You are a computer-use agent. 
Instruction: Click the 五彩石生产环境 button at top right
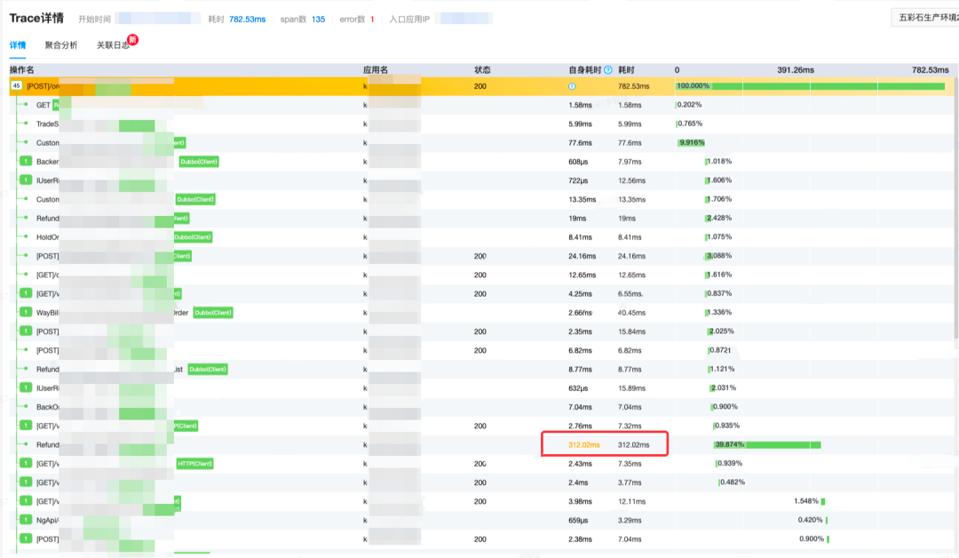click(926, 18)
